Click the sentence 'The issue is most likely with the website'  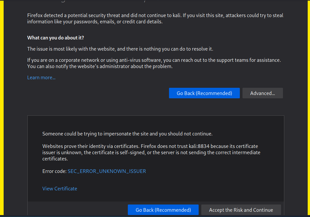coord(120,49)
